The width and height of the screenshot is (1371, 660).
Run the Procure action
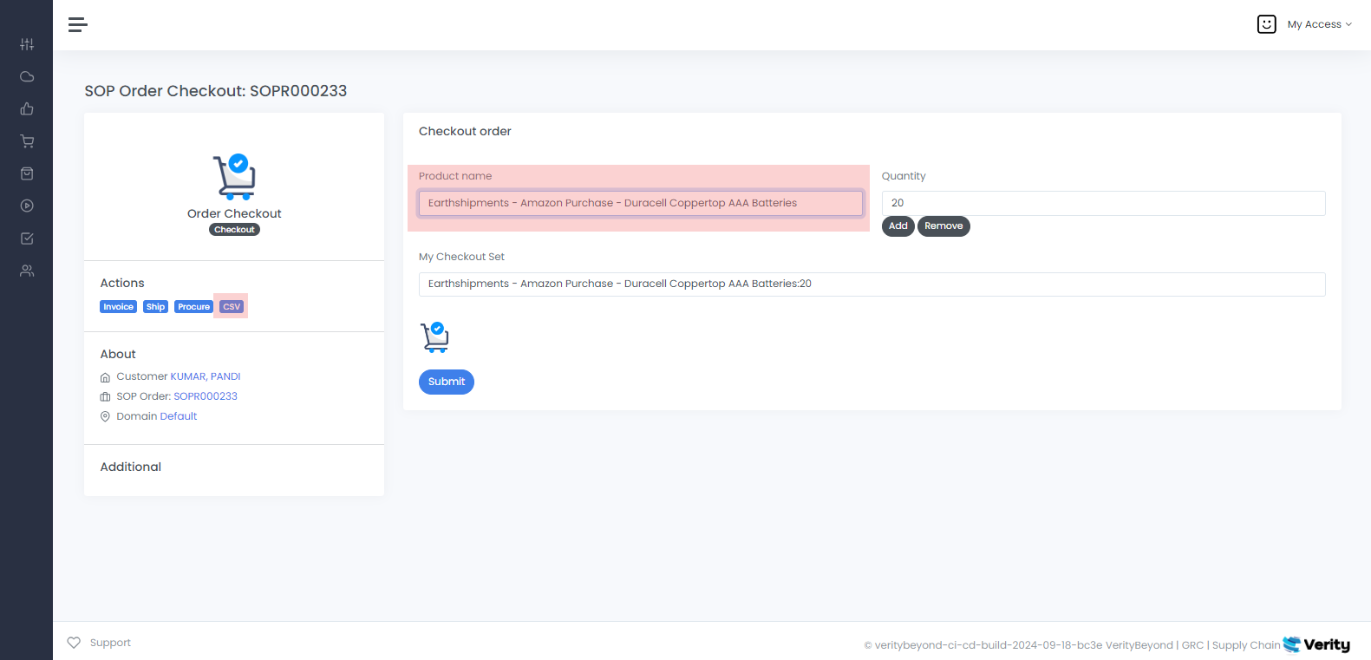[193, 306]
